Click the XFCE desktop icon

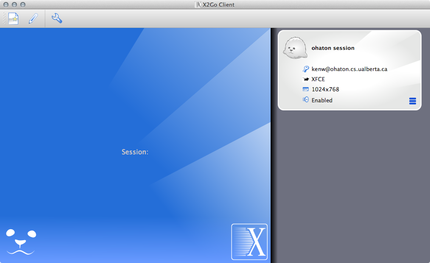[305, 79]
